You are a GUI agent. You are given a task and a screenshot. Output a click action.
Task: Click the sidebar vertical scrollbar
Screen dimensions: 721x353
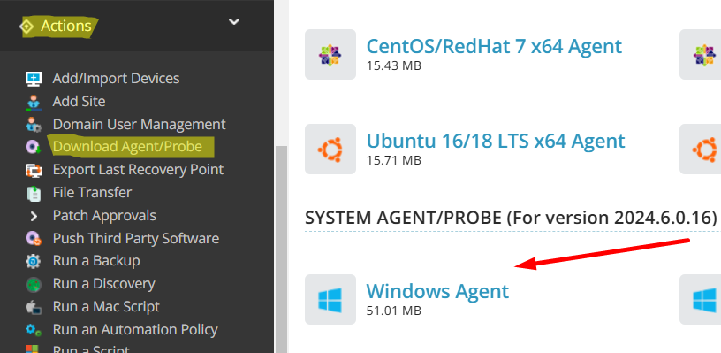click(281, 249)
